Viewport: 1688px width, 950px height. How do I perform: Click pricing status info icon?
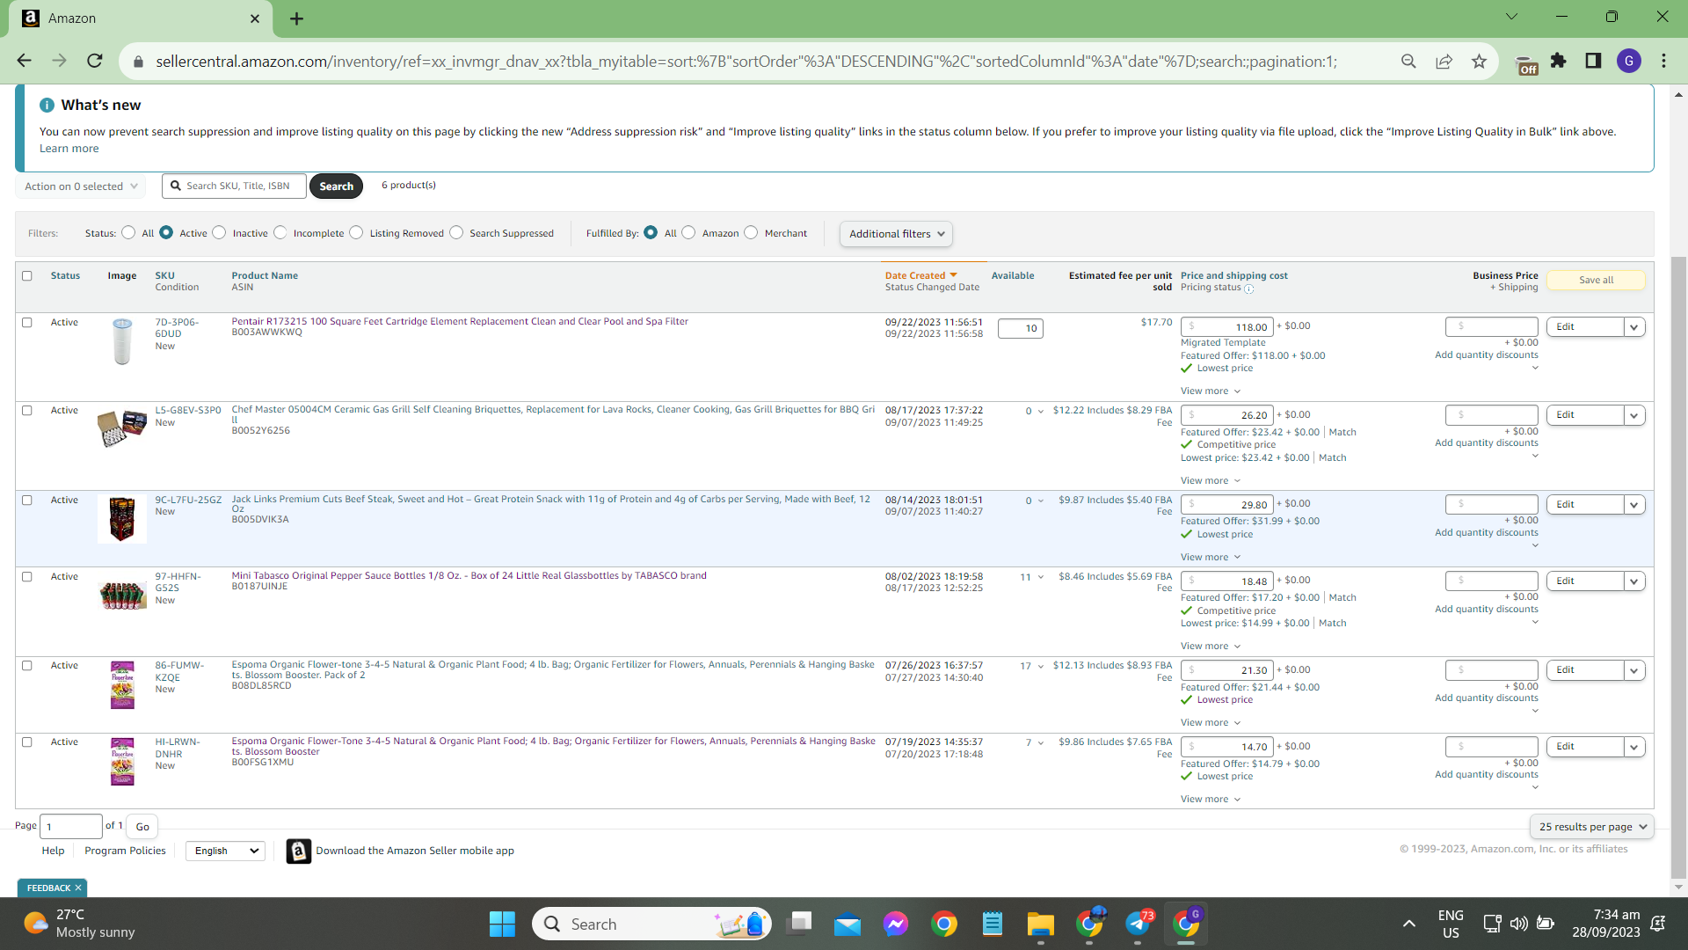tap(1248, 289)
